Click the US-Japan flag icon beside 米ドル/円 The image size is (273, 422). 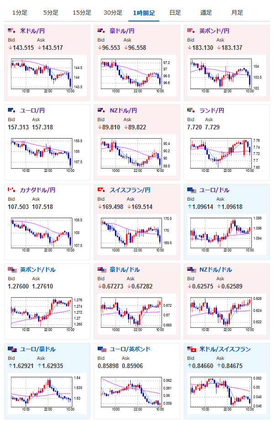click(x=12, y=31)
